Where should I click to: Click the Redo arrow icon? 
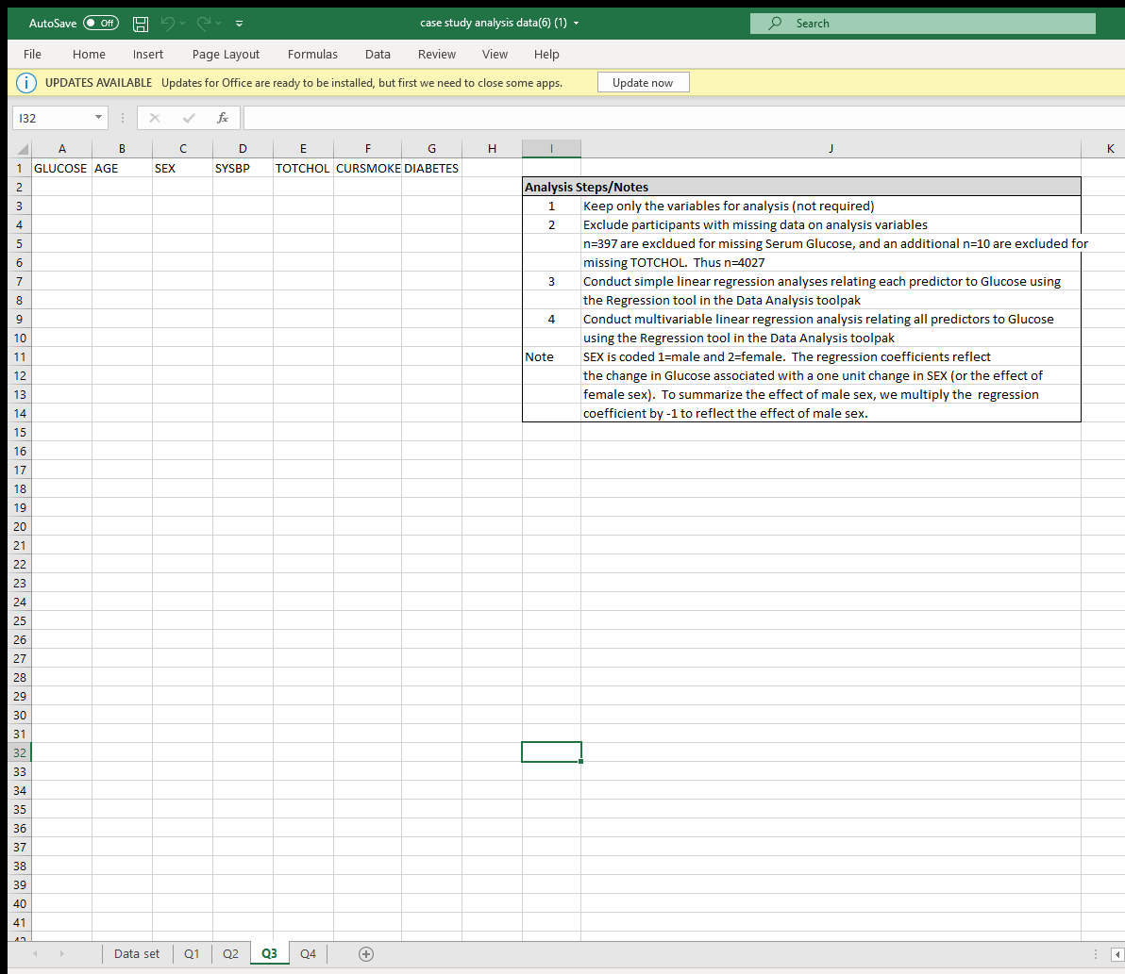point(204,24)
